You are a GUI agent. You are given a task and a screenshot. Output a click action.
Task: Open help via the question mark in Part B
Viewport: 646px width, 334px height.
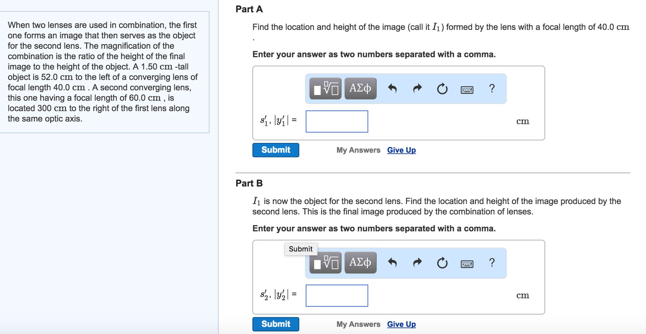tap(492, 263)
